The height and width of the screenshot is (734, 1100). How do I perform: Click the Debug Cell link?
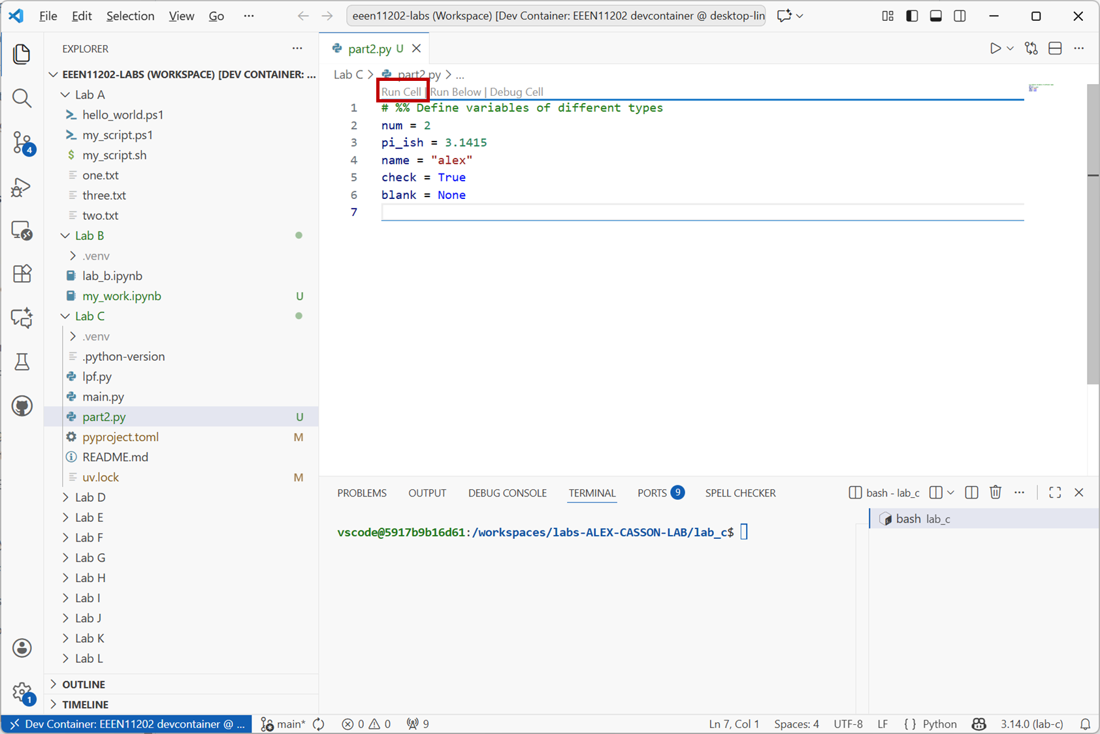516,92
